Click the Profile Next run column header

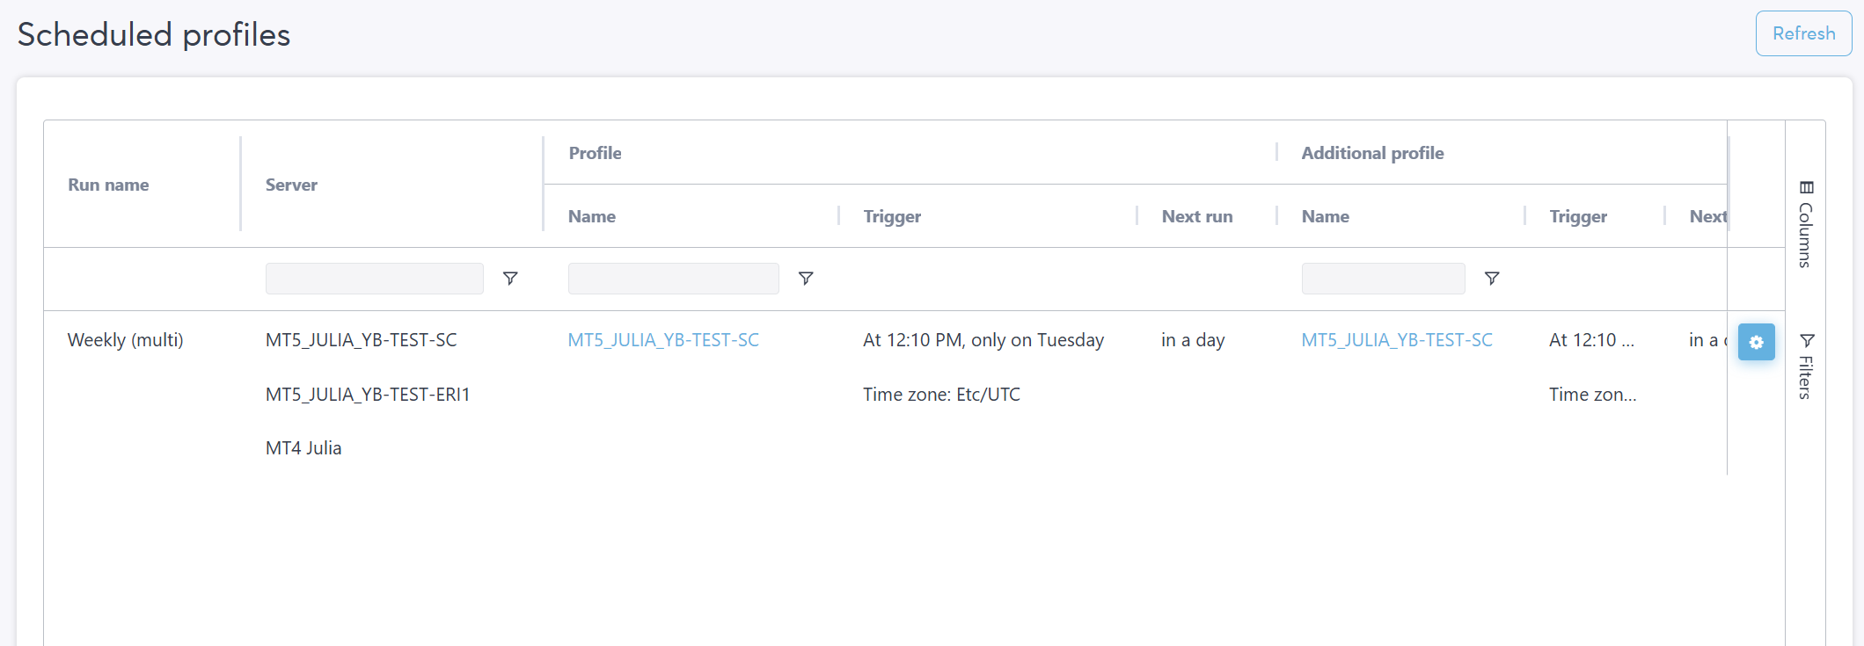pos(1196,216)
